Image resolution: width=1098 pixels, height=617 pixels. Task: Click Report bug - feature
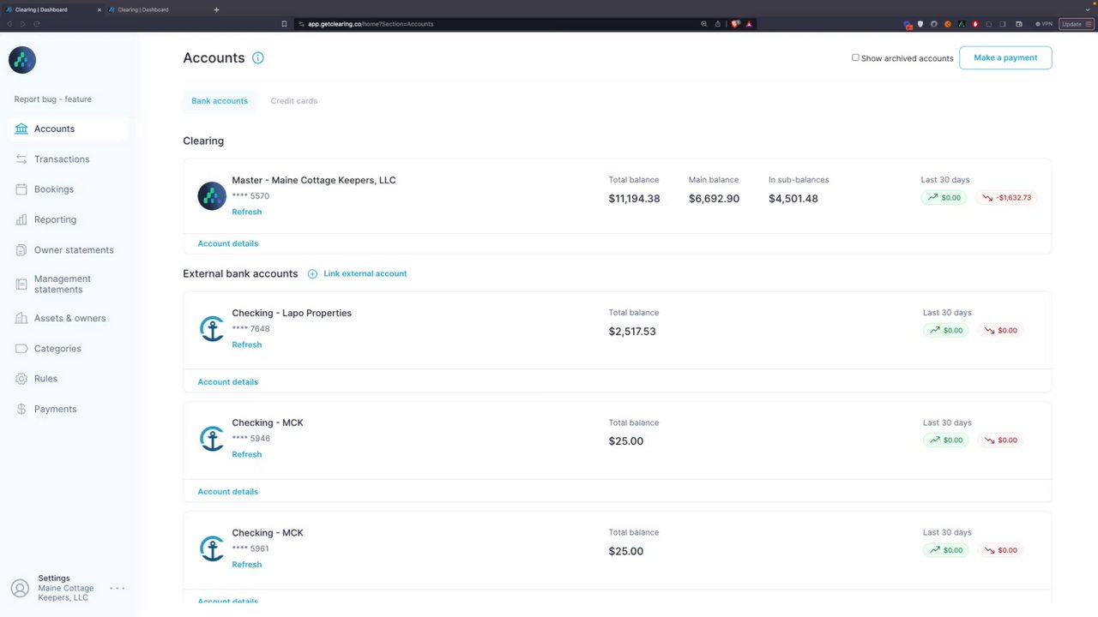pos(52,99)
